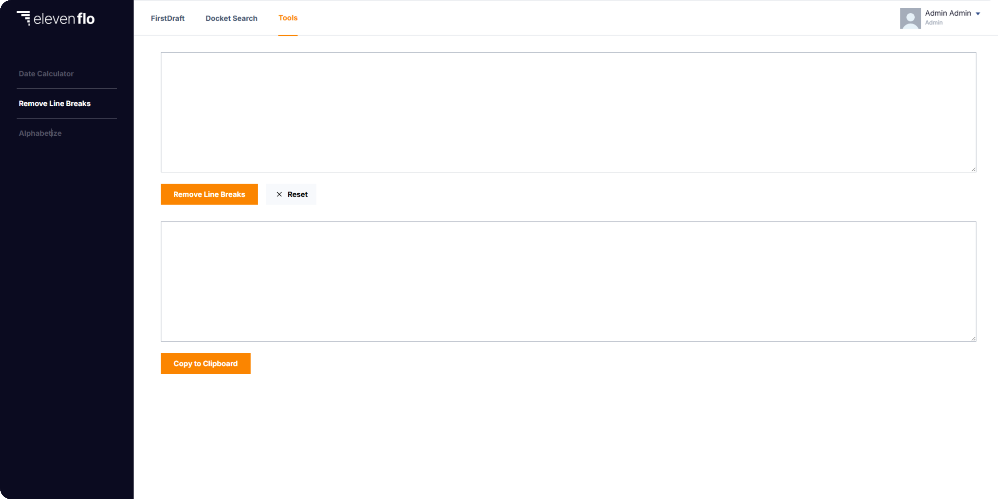Click the Alphabetize sidebar icon

(x=40, y=133)
